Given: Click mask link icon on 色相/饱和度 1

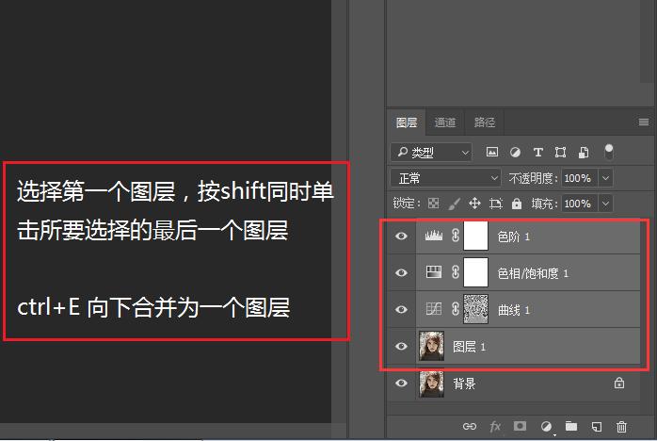Looking at the screenshot, I should point(456,272).
